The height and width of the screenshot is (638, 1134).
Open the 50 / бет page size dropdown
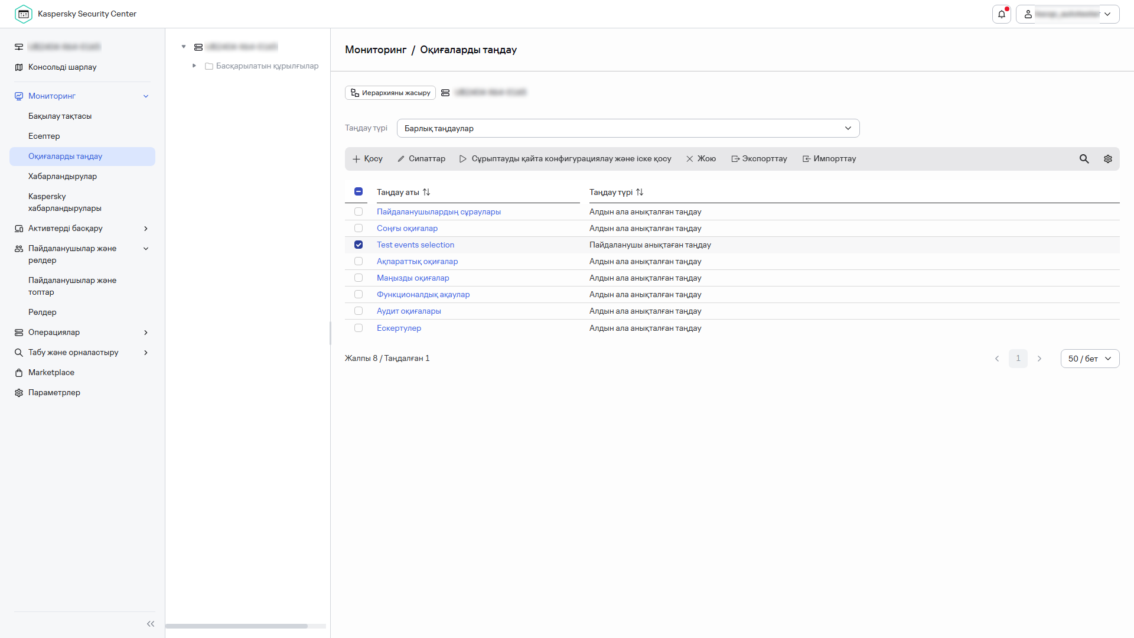tap(1090, 359)
